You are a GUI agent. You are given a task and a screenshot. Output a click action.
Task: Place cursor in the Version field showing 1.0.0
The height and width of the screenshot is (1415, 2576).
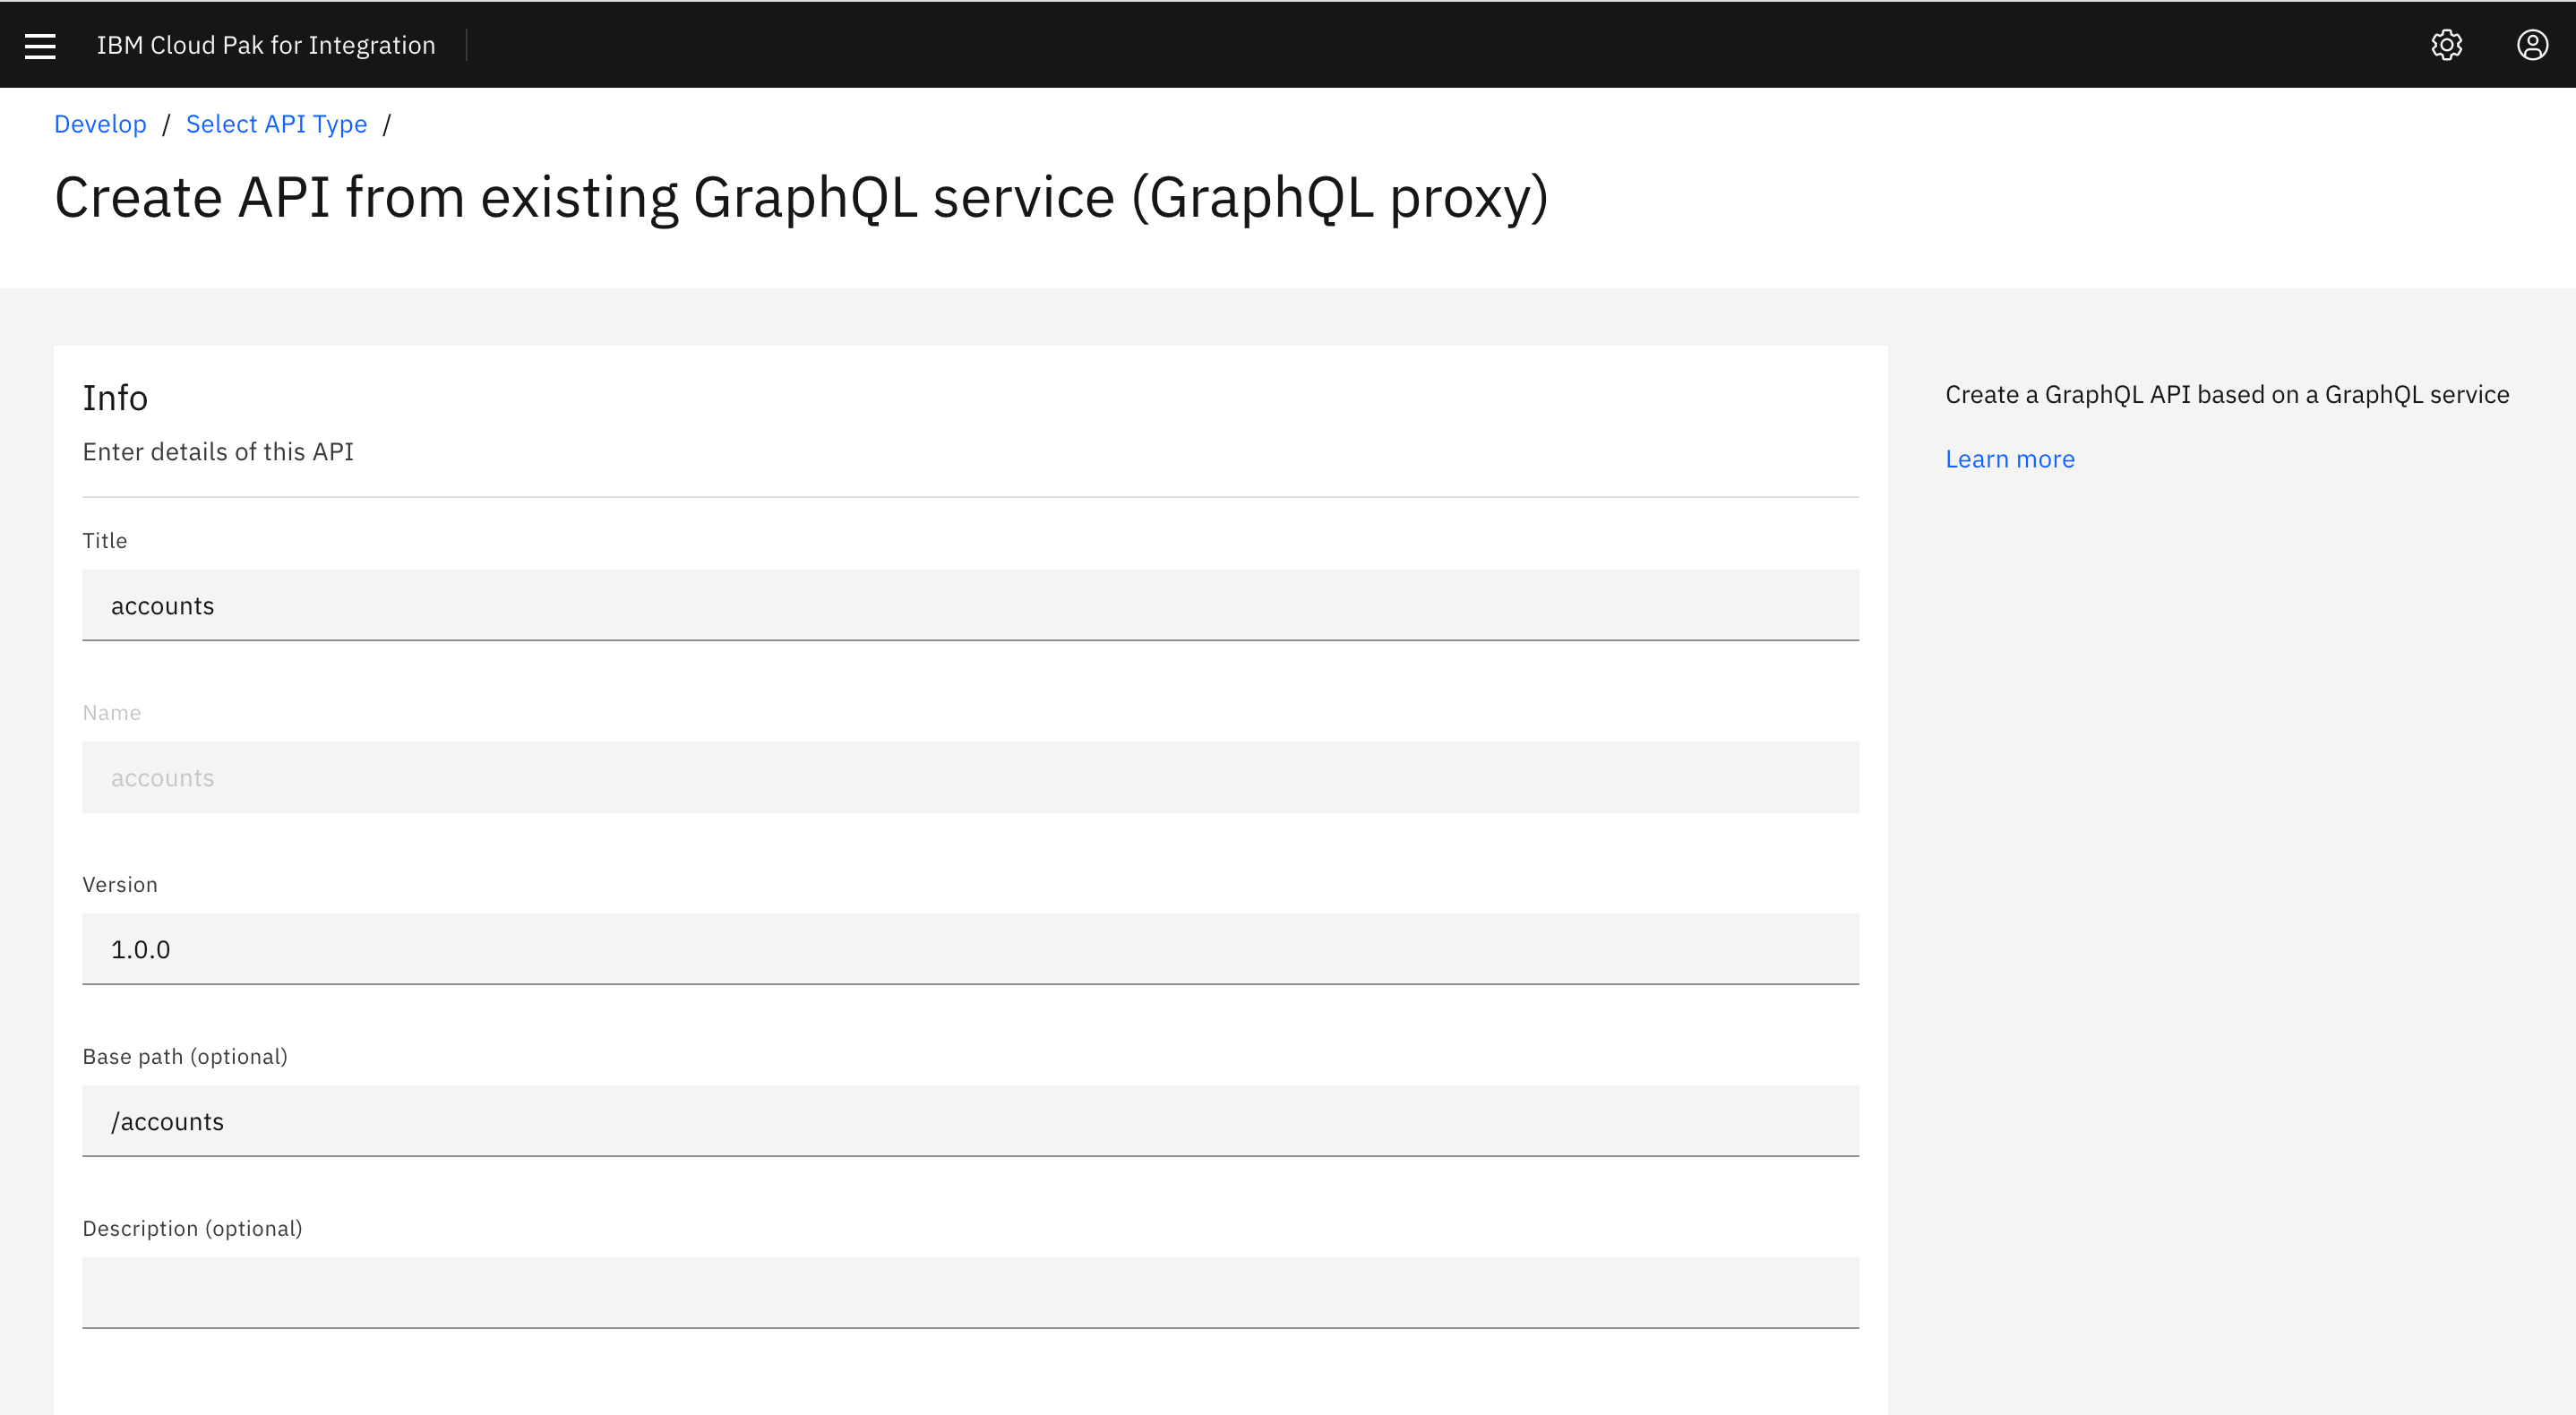[970, 949]
